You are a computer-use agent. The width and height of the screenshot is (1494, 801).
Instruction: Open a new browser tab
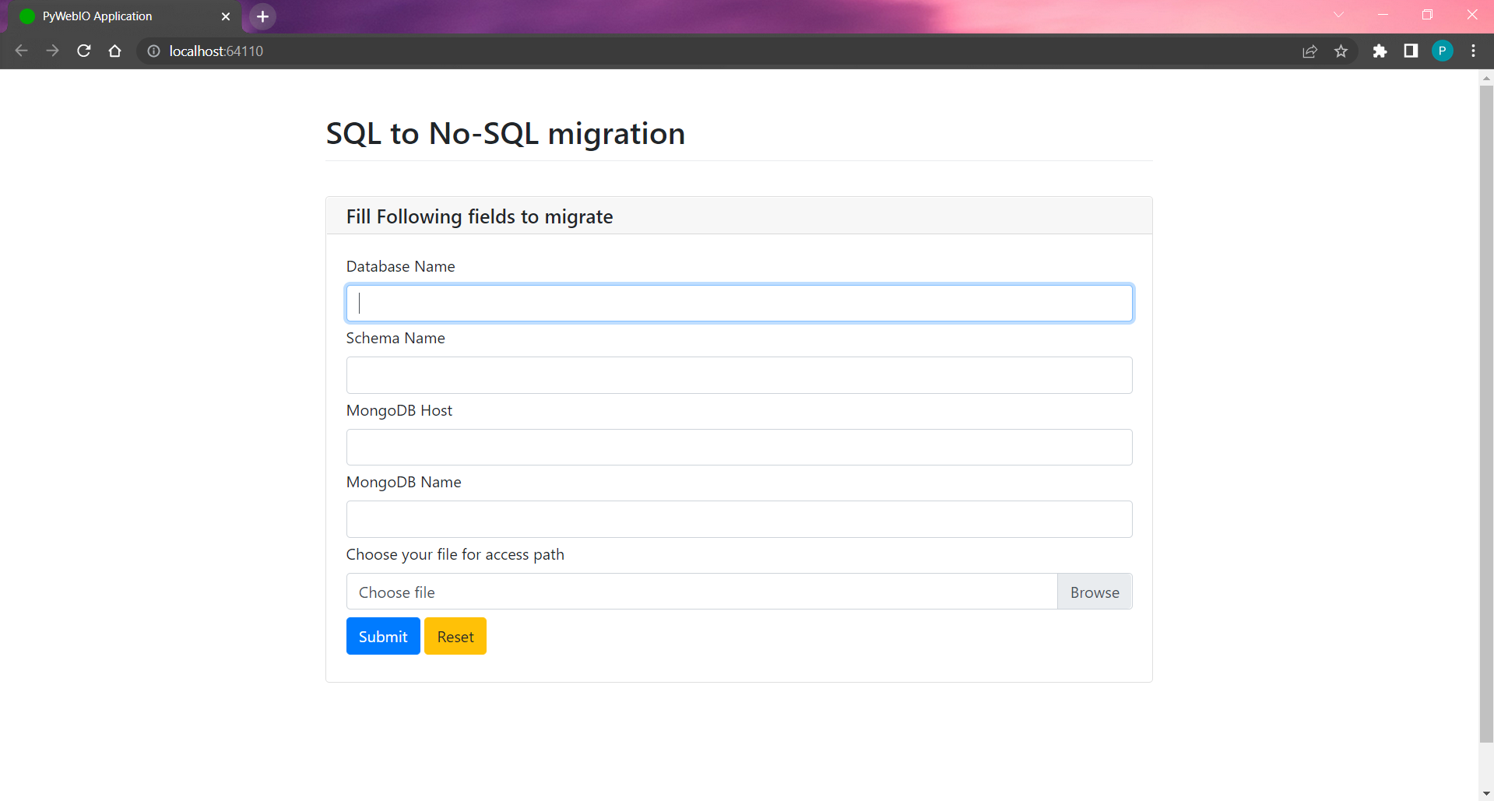262,16
